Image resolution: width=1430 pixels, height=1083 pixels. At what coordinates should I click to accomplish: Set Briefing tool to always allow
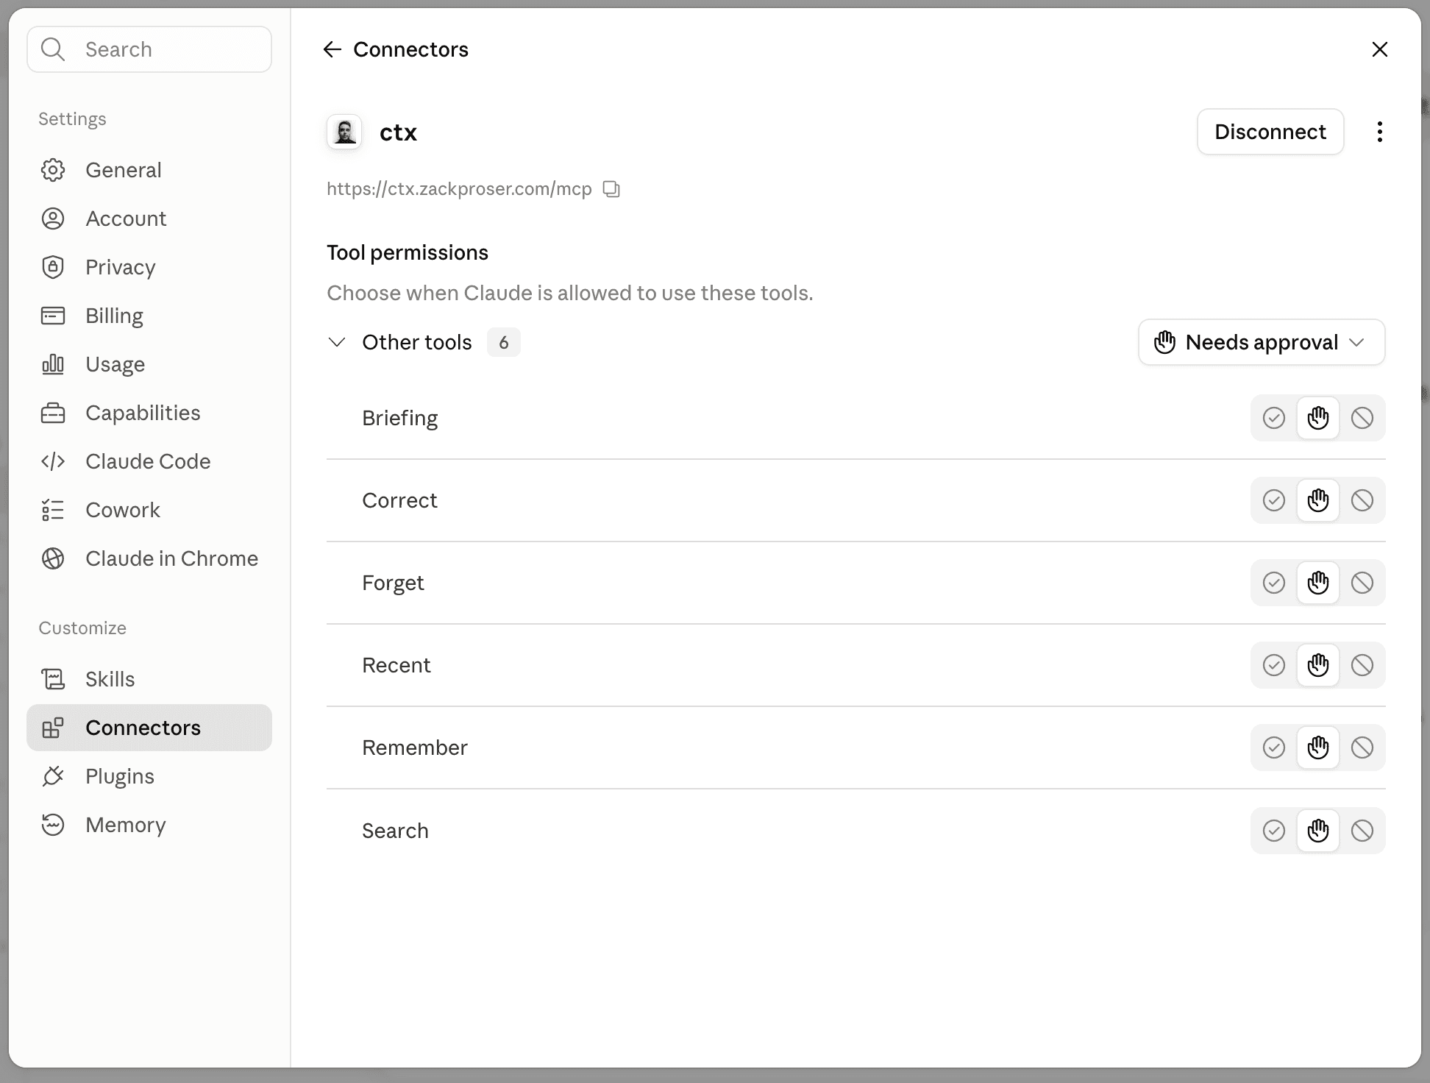point(1274,418)
